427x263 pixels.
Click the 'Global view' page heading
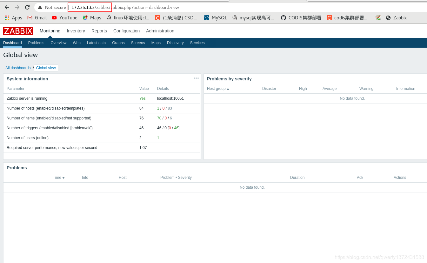click(20, 55)
